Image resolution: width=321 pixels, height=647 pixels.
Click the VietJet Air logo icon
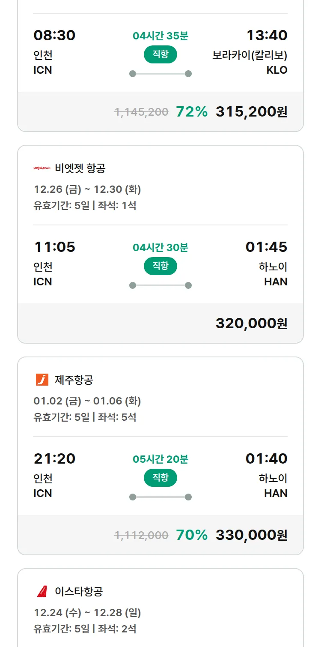pos(42,168)
